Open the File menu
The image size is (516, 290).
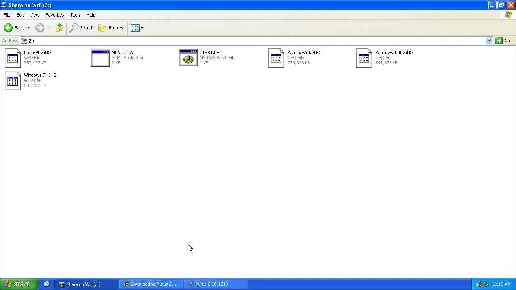coord(7,15)
